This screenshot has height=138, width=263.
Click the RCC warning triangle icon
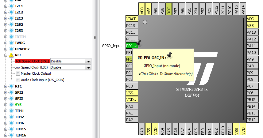11,55
